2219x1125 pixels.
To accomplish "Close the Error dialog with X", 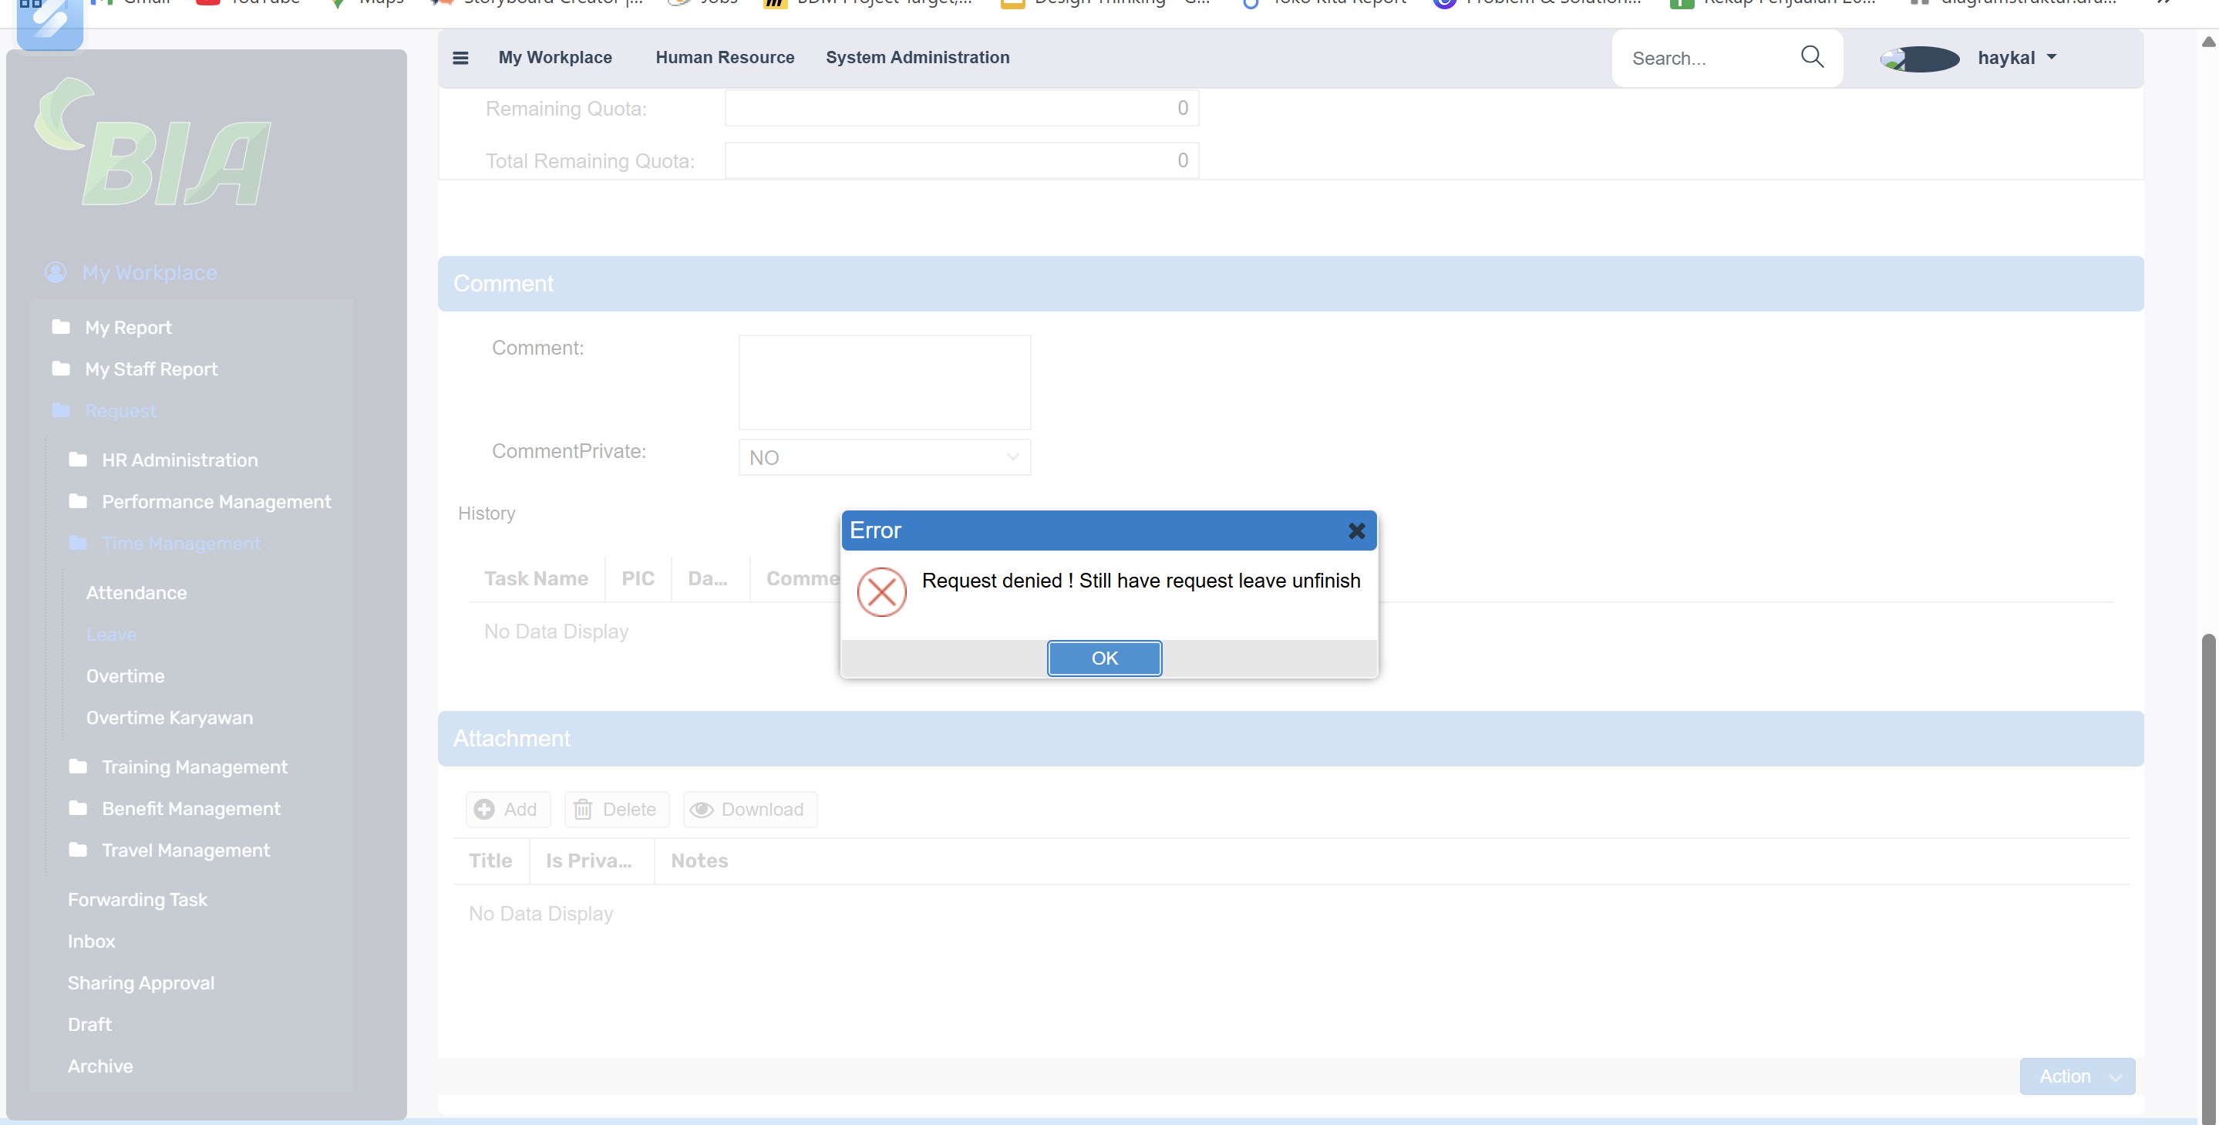I will click(x=1356, y=531).
